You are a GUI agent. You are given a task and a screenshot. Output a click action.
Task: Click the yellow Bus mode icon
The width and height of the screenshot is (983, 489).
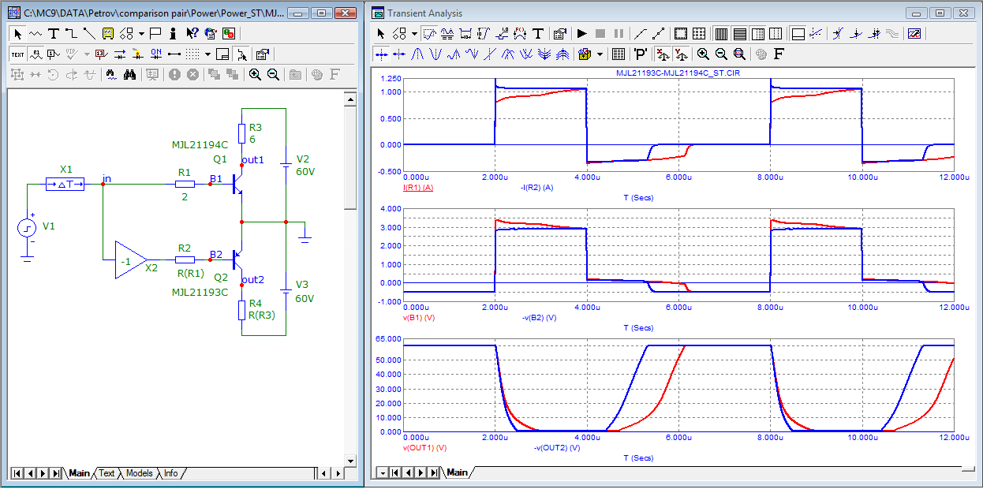tap(108, 35)
